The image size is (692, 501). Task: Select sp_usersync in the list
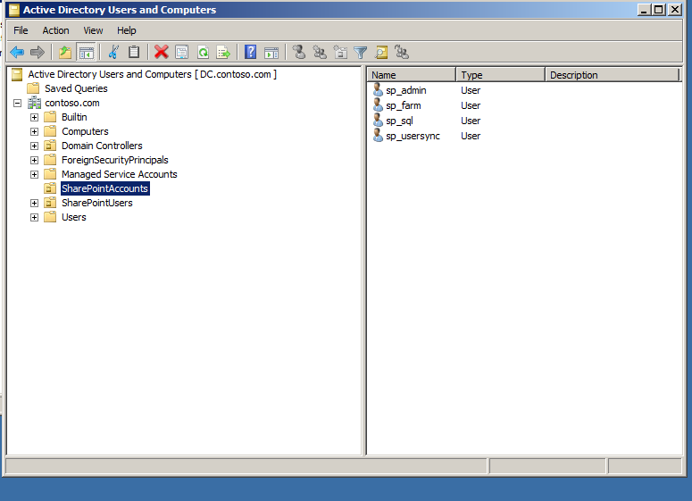click(x=413, y=136)
